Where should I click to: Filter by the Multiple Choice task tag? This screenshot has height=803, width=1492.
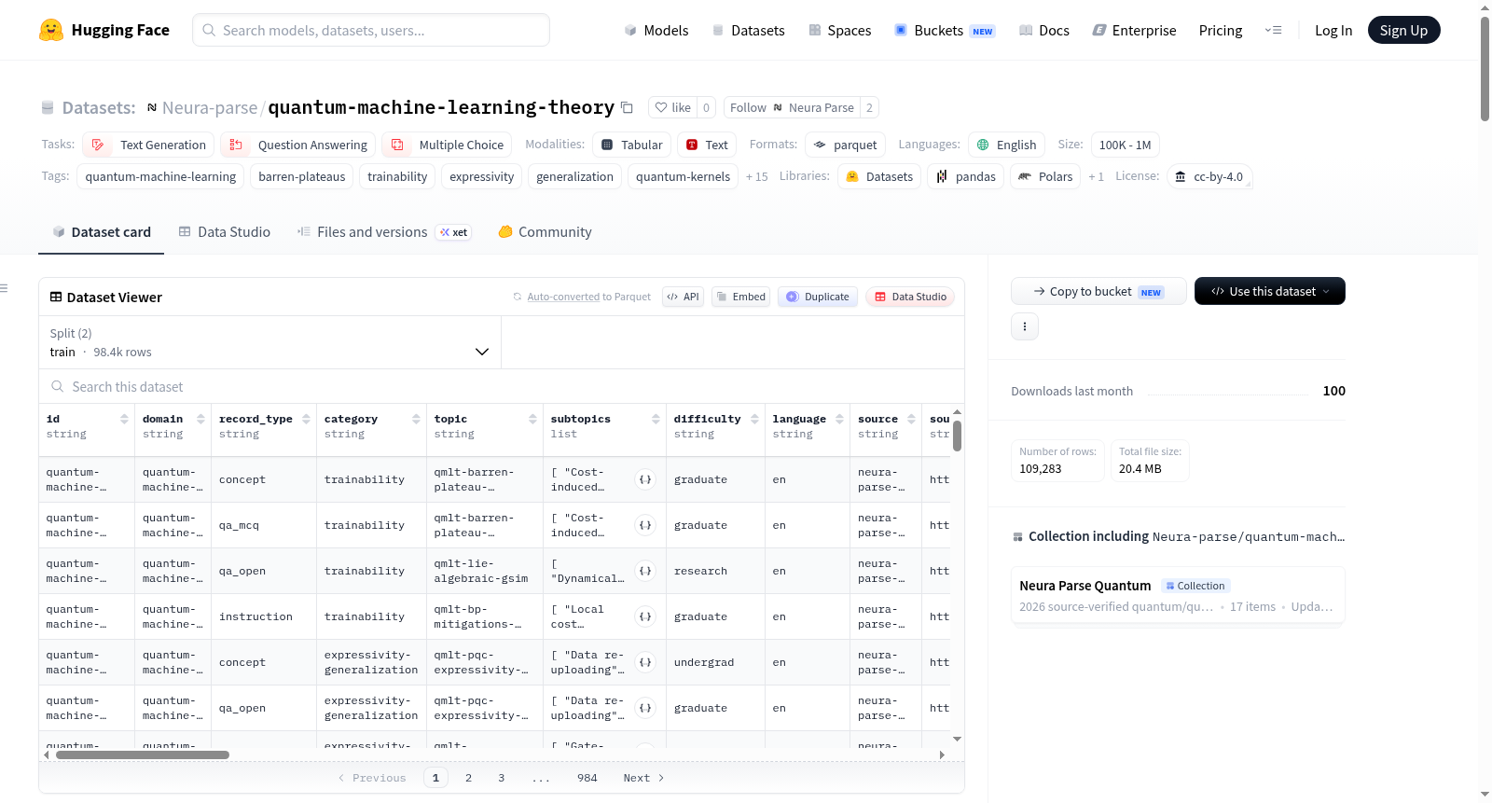click(x=447, y=145)
